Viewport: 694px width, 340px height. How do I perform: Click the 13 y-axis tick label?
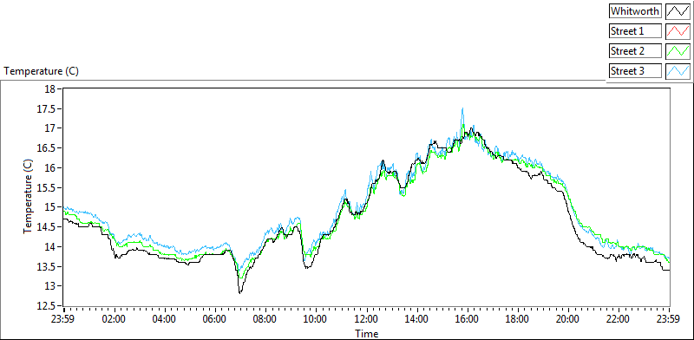[x=50, y=286]
